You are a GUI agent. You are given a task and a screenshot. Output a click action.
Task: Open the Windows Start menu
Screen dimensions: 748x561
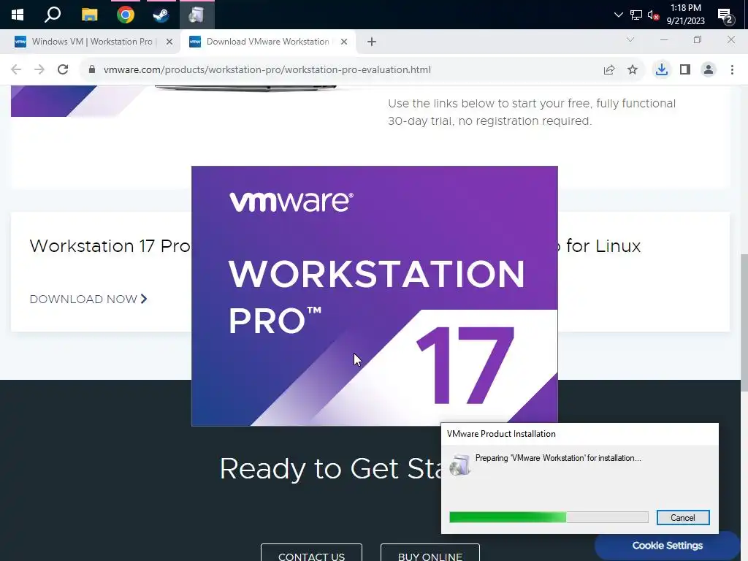[18, 15]
